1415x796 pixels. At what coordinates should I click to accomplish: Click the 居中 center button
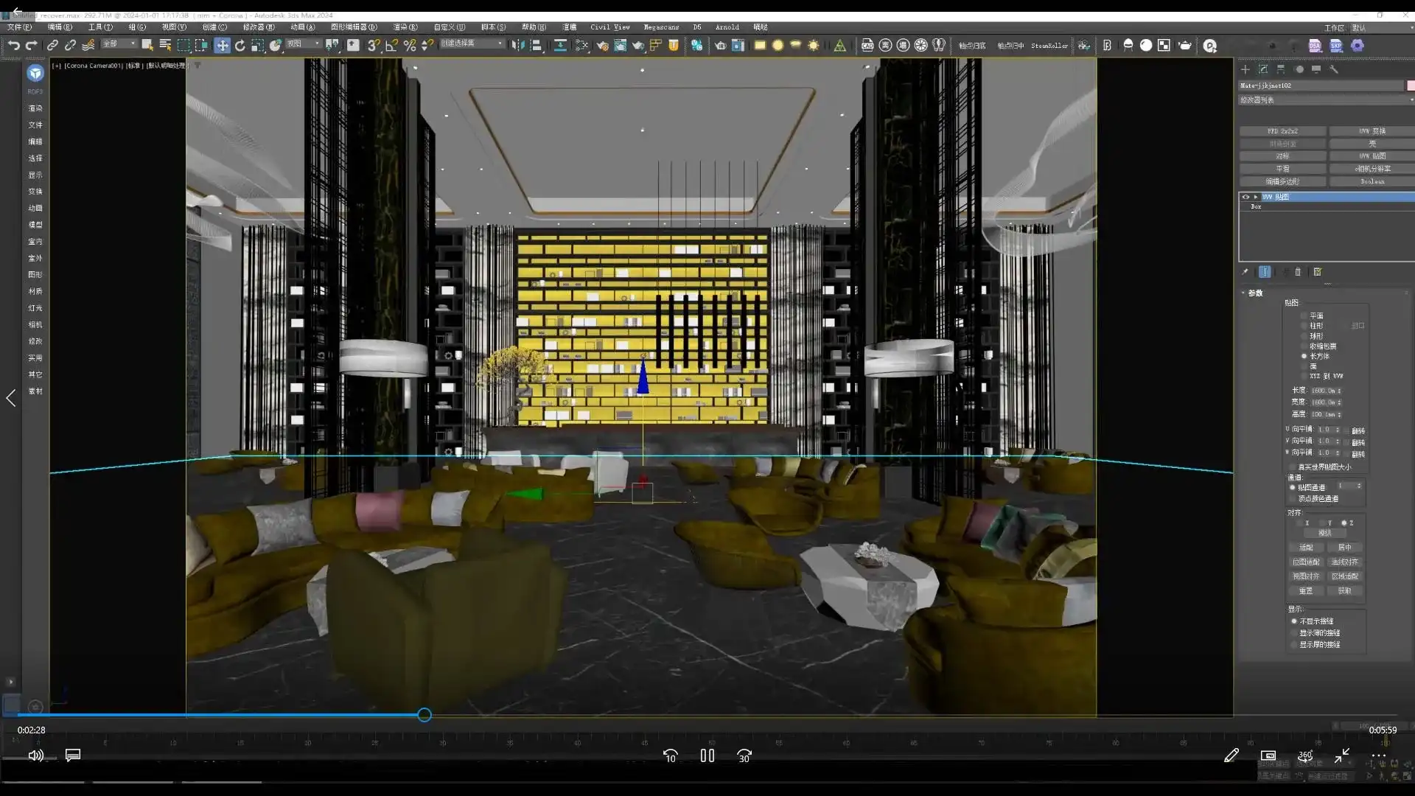pos(1345,548)
